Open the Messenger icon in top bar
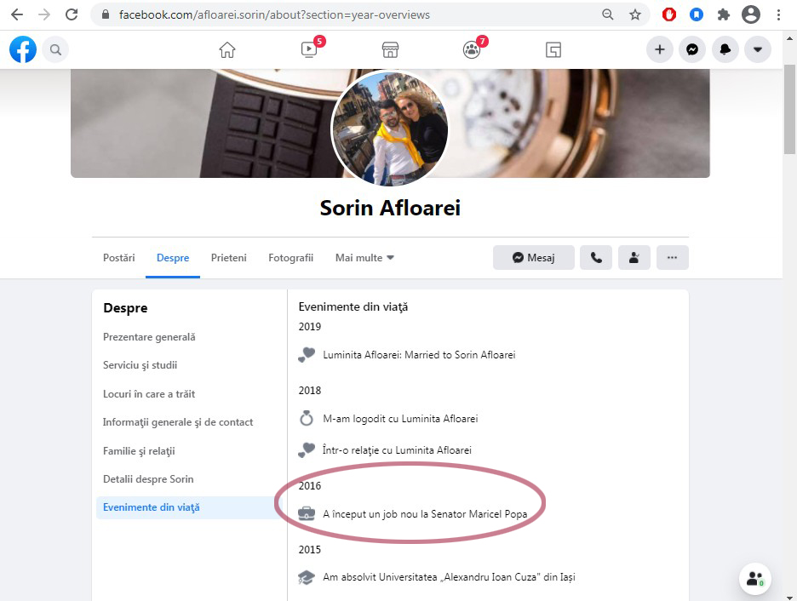This screenshot has width=797, height=601. click(692, 50)
